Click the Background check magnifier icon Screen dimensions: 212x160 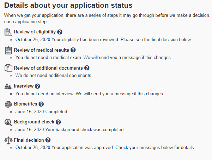point(8,122)
